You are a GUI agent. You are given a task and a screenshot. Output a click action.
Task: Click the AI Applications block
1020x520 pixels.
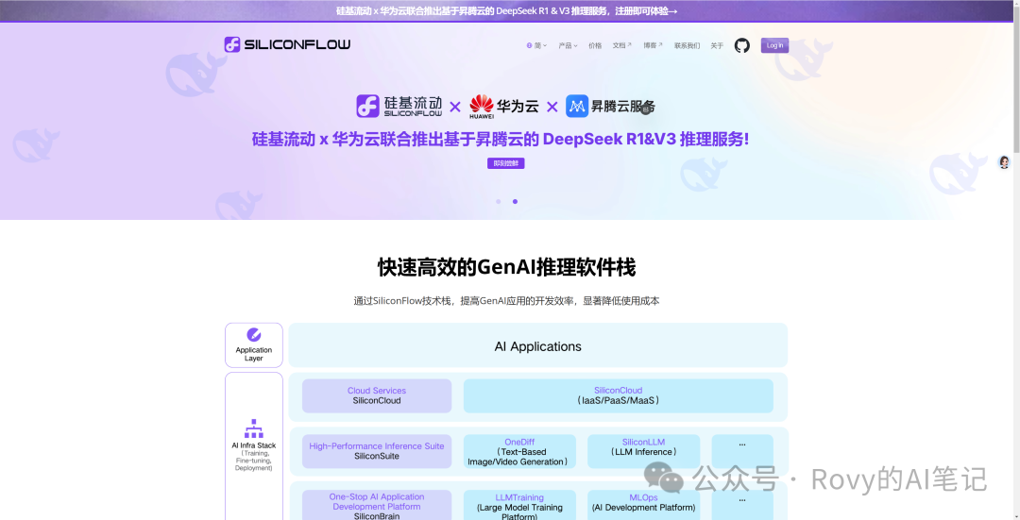point(538,345)
